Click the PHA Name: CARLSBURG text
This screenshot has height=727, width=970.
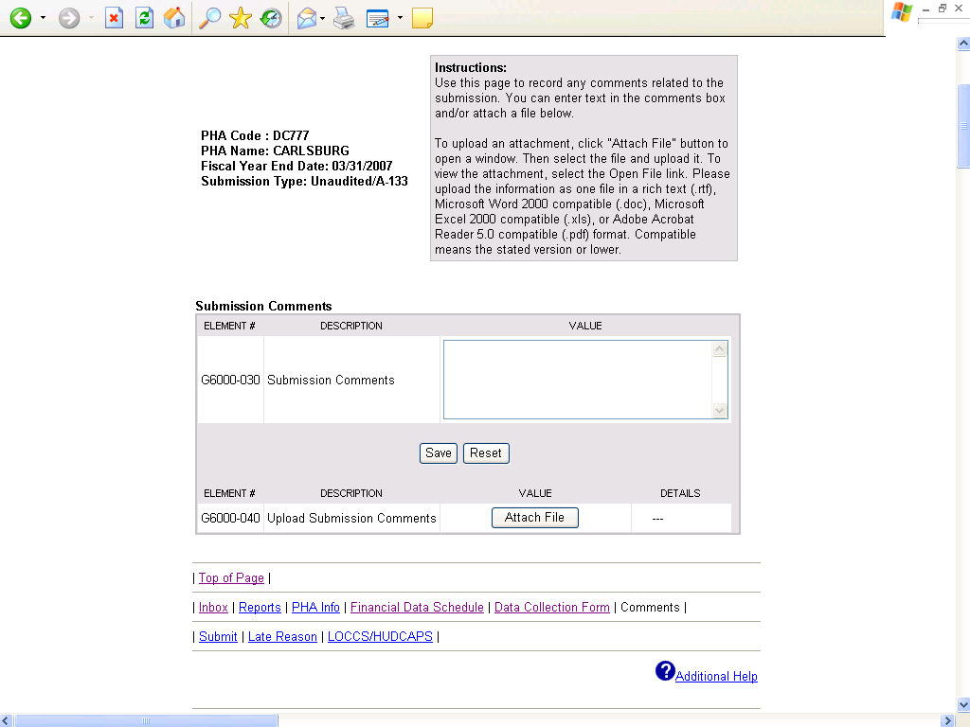275,151
